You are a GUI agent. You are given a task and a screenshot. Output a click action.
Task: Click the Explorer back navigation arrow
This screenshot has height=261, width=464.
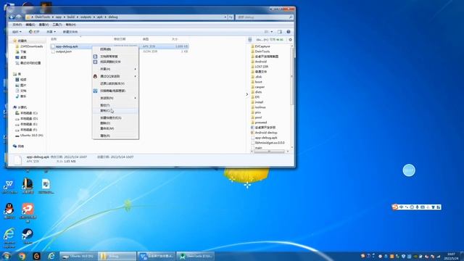point(12,17)
